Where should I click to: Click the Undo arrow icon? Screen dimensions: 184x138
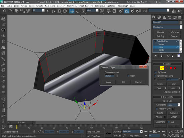pyautogui.click(x=4, y=11)
